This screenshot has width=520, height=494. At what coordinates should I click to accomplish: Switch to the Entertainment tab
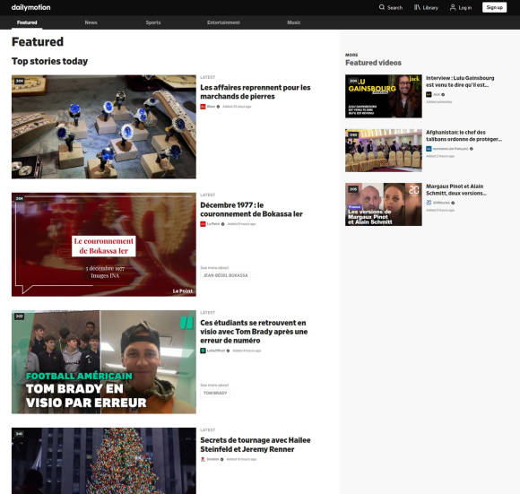coord(223,22)
